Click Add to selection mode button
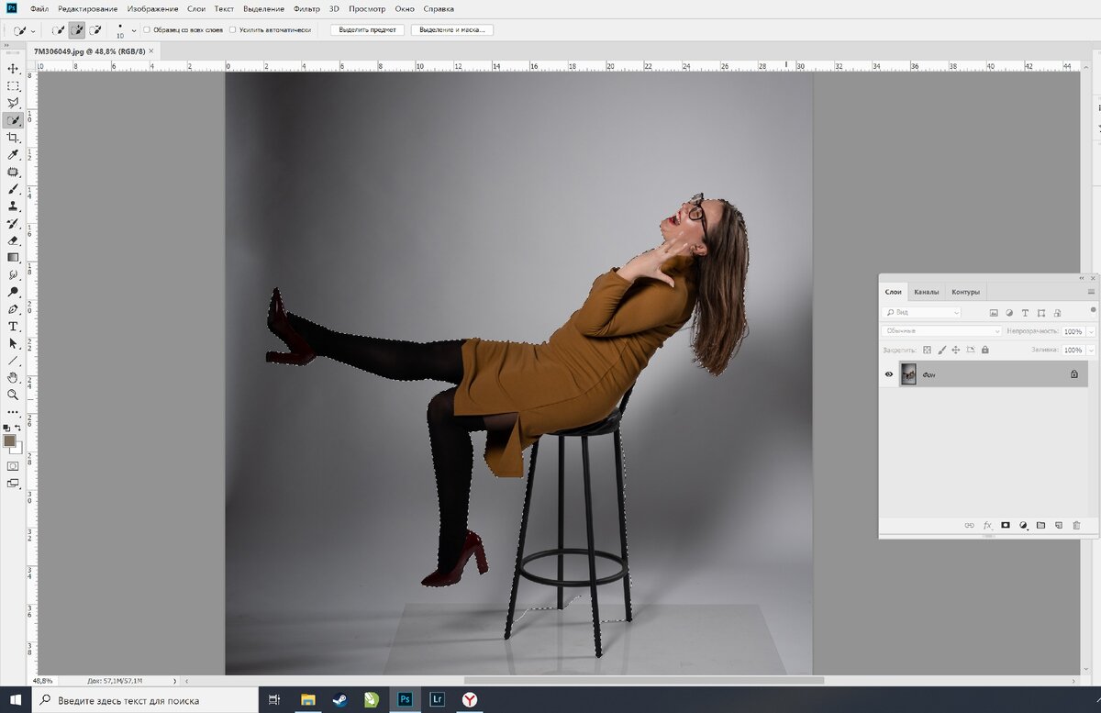Screen dimensions: 1101x713 77,30
